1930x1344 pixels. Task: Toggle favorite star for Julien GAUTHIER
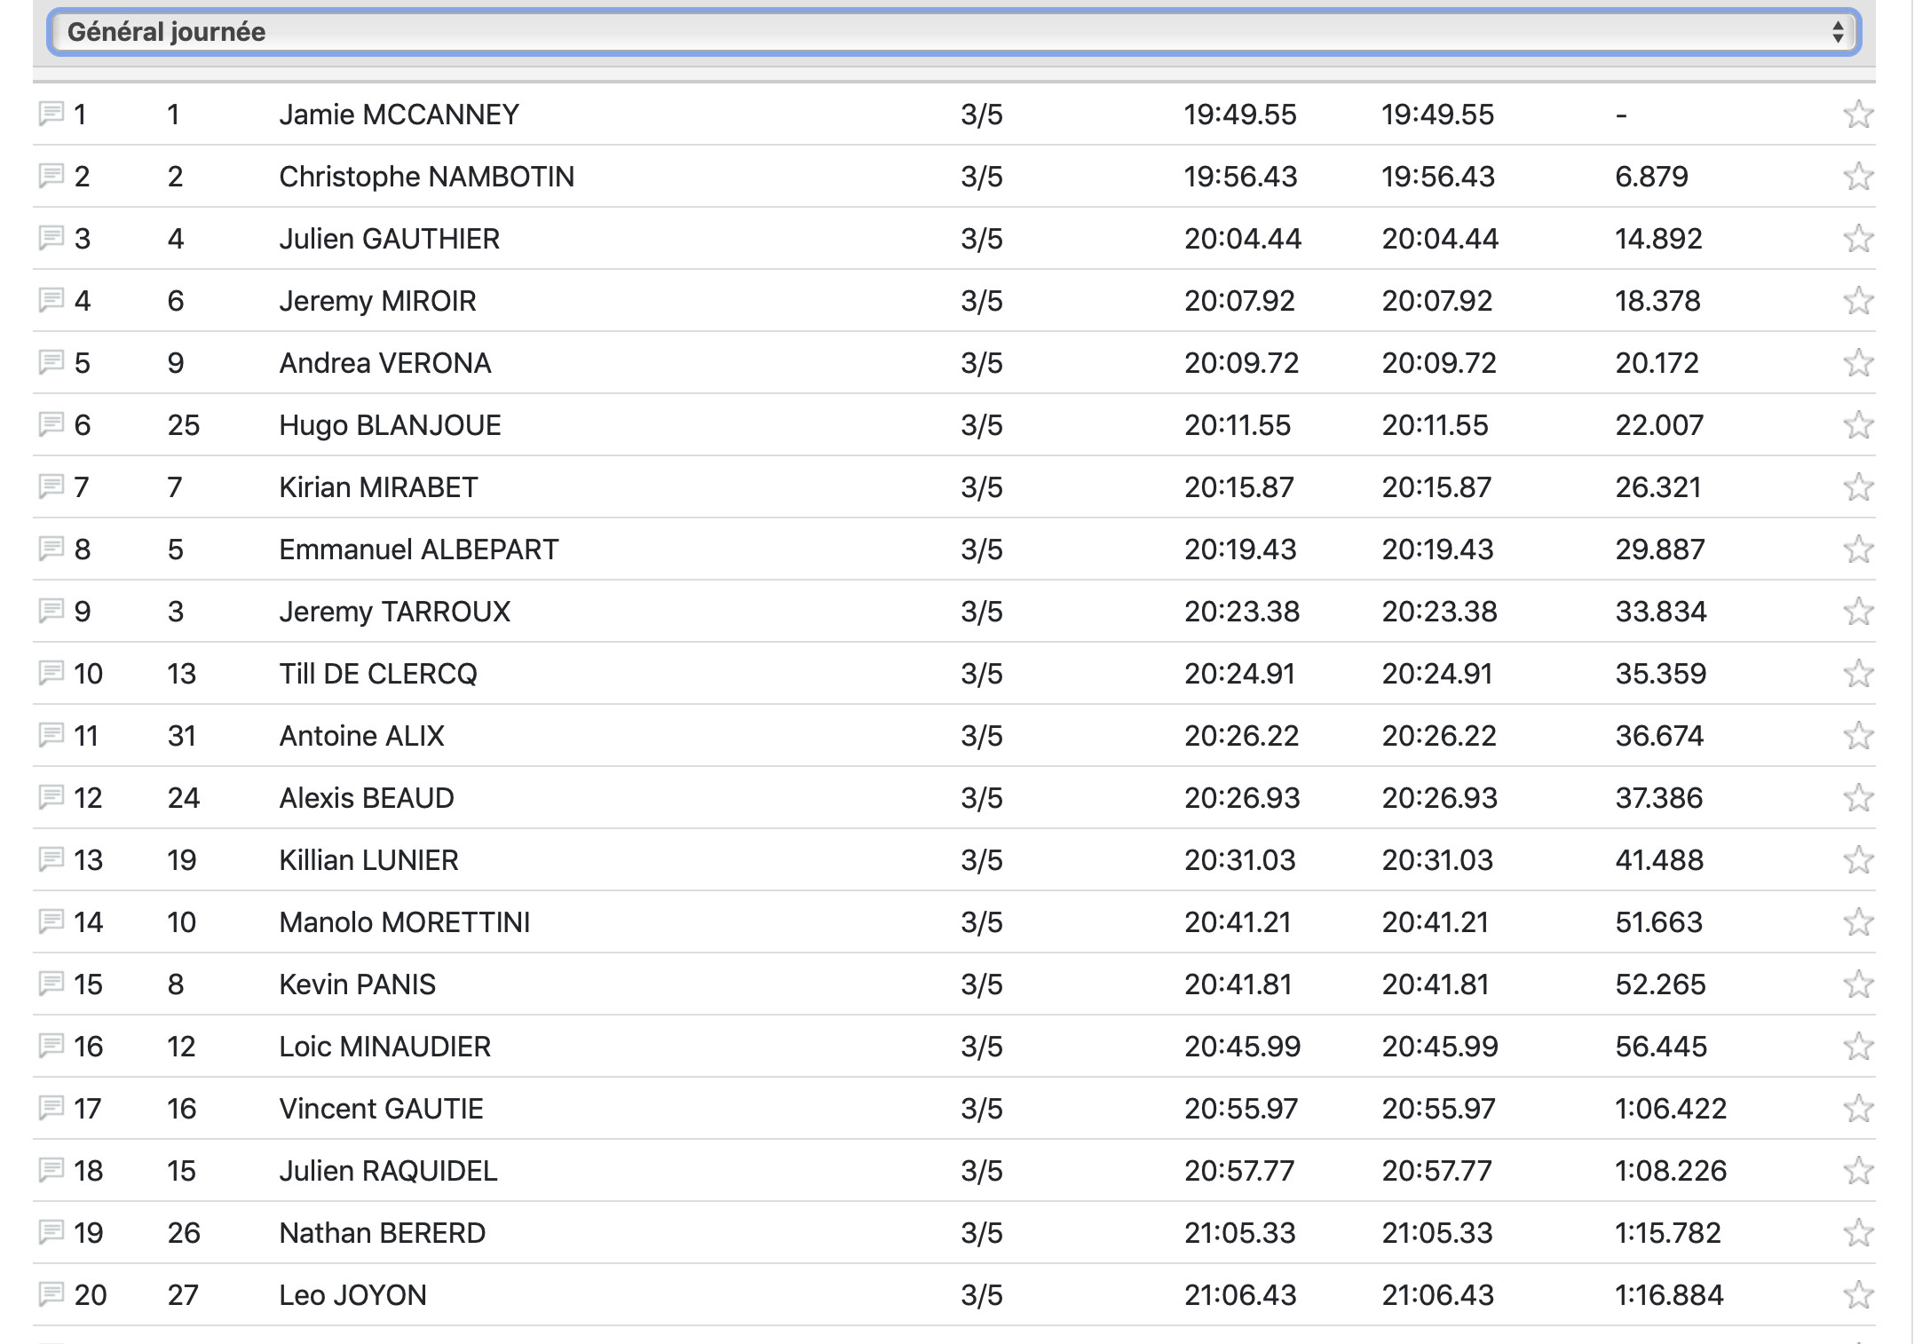coord(1857,239)
